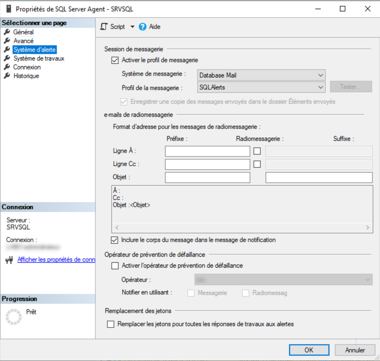Viewport: 380px width, 361px height.
Task: Open the Script dropdown arrow
Action: pyautogui.click(x=132, y=27)
